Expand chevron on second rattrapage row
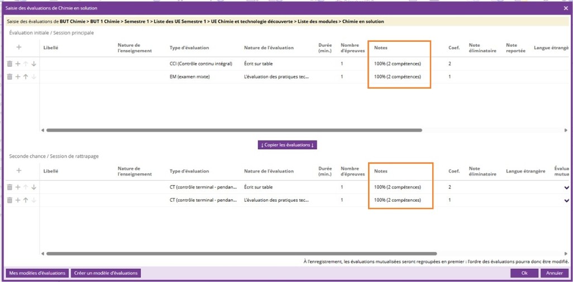The width and height of the screenshot is (573, 282). pyautogui.click(x=567, y=201)
